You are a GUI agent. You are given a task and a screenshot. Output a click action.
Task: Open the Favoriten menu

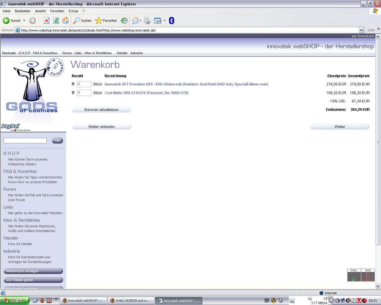coord(57,11)
